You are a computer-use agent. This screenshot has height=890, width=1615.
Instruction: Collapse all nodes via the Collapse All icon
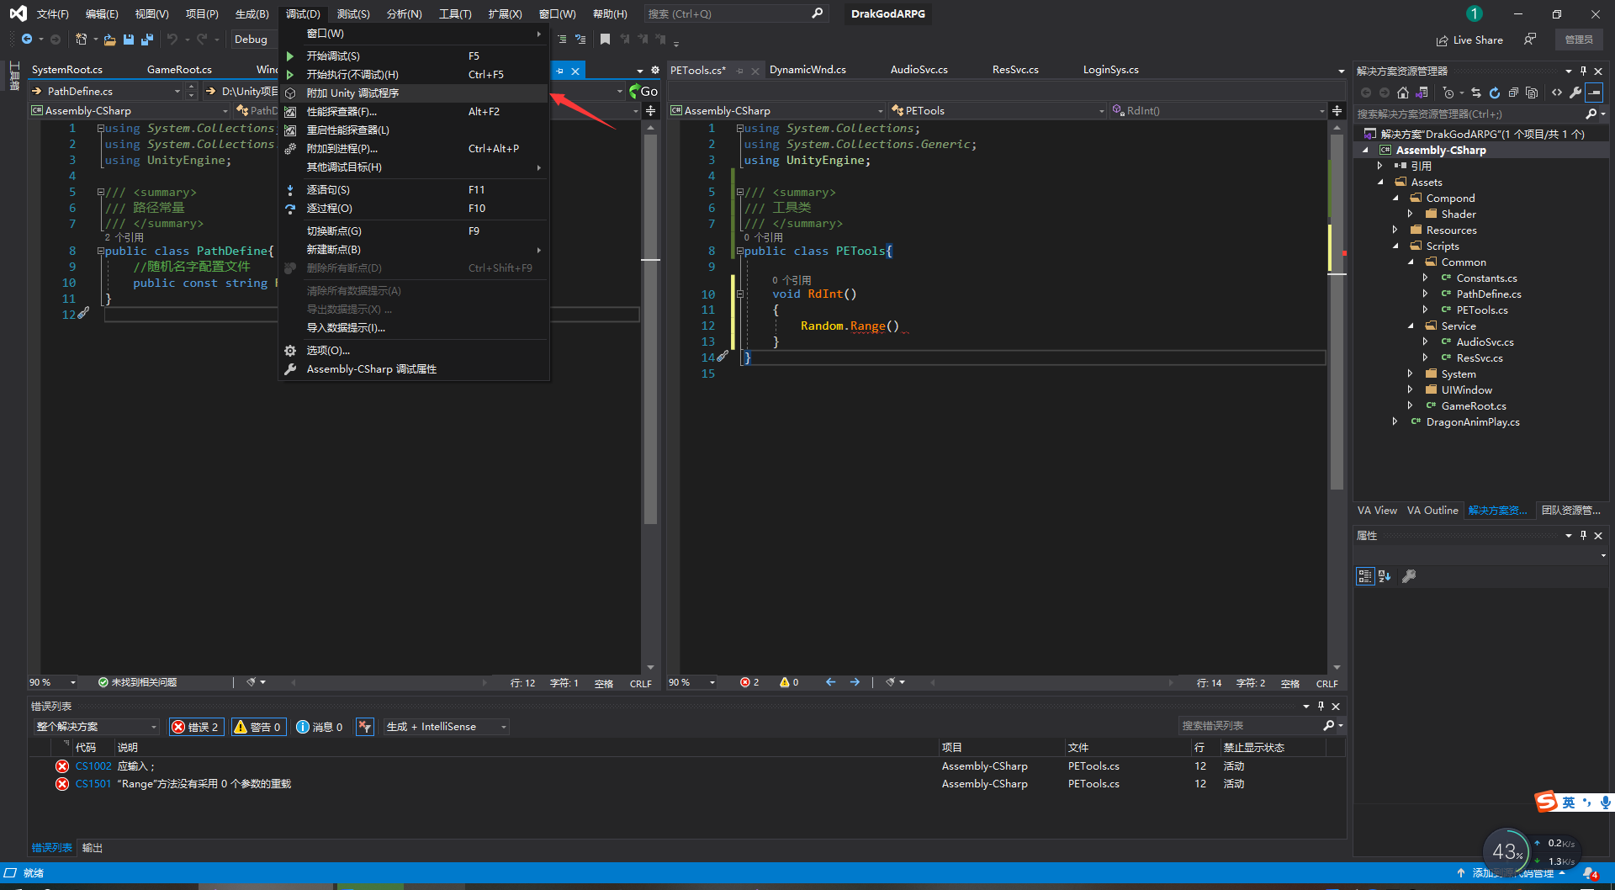pyautogui.click(x=1514, y=93)
